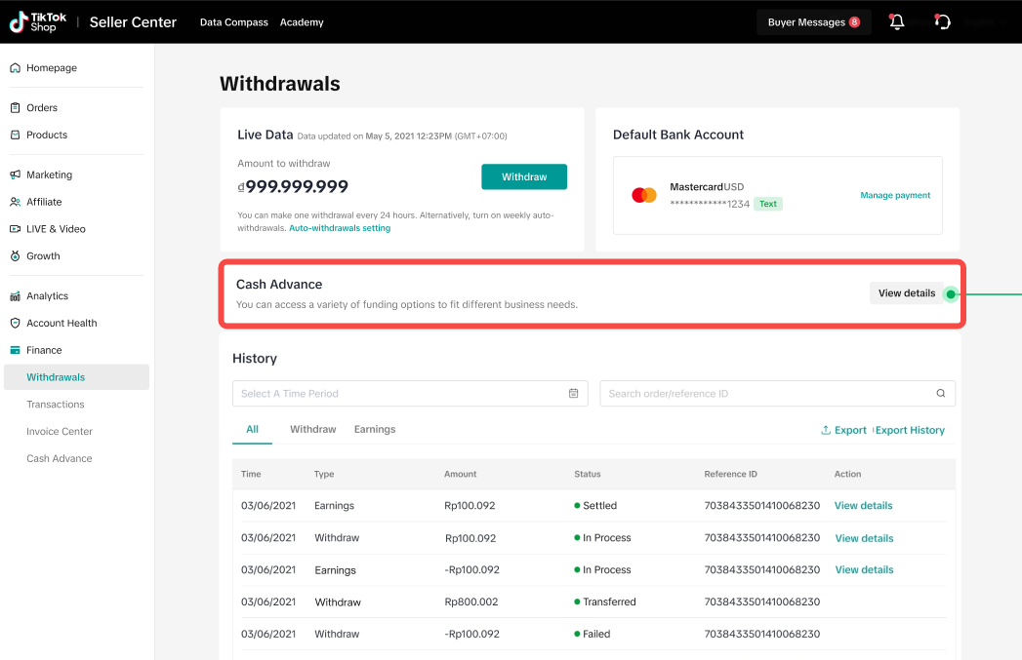Click the Status column header
The width and height of the screenshot is (1022, 660).
[x=588, y=474]
